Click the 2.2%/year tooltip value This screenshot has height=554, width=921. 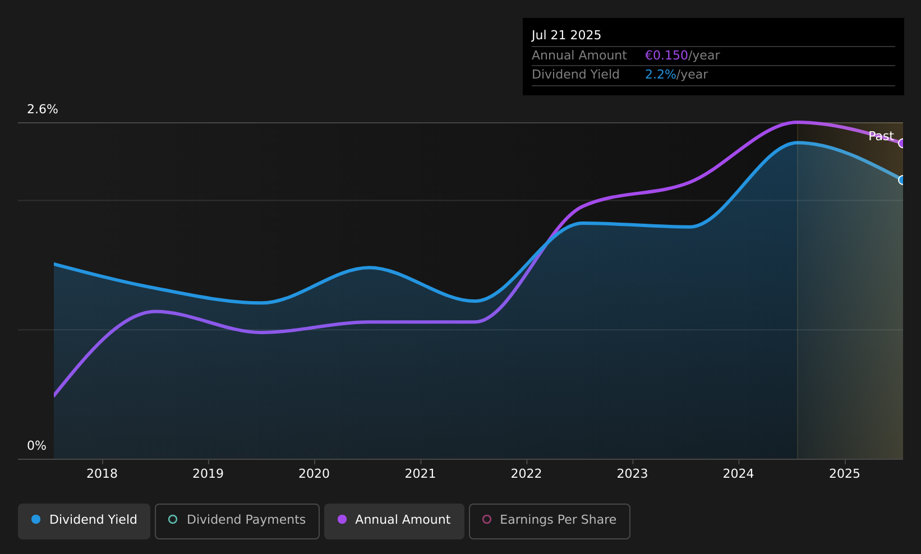(676, 75)
